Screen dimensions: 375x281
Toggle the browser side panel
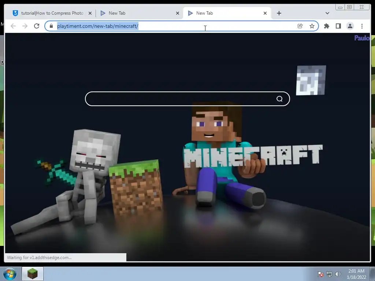[338, 26]
